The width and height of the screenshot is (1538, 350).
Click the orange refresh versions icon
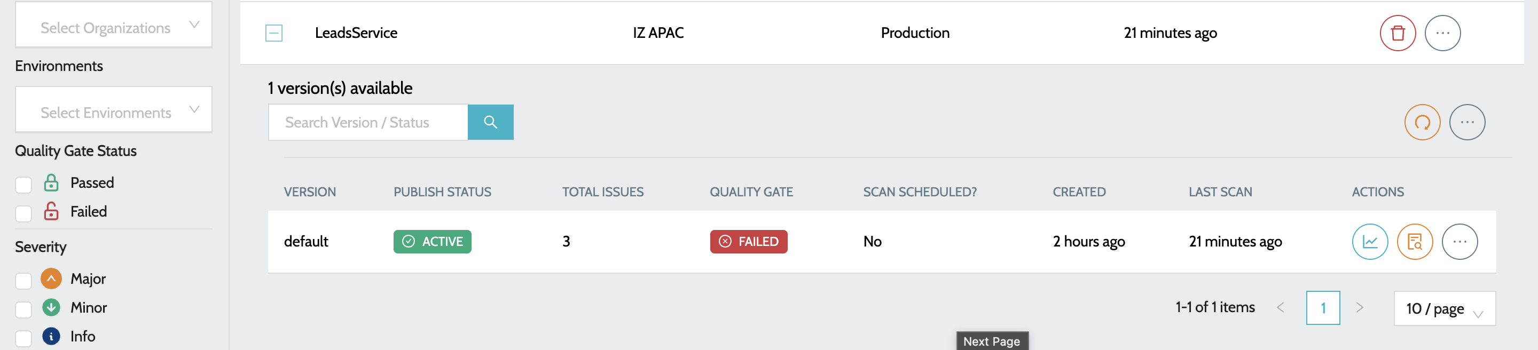tap(1422, 122)
